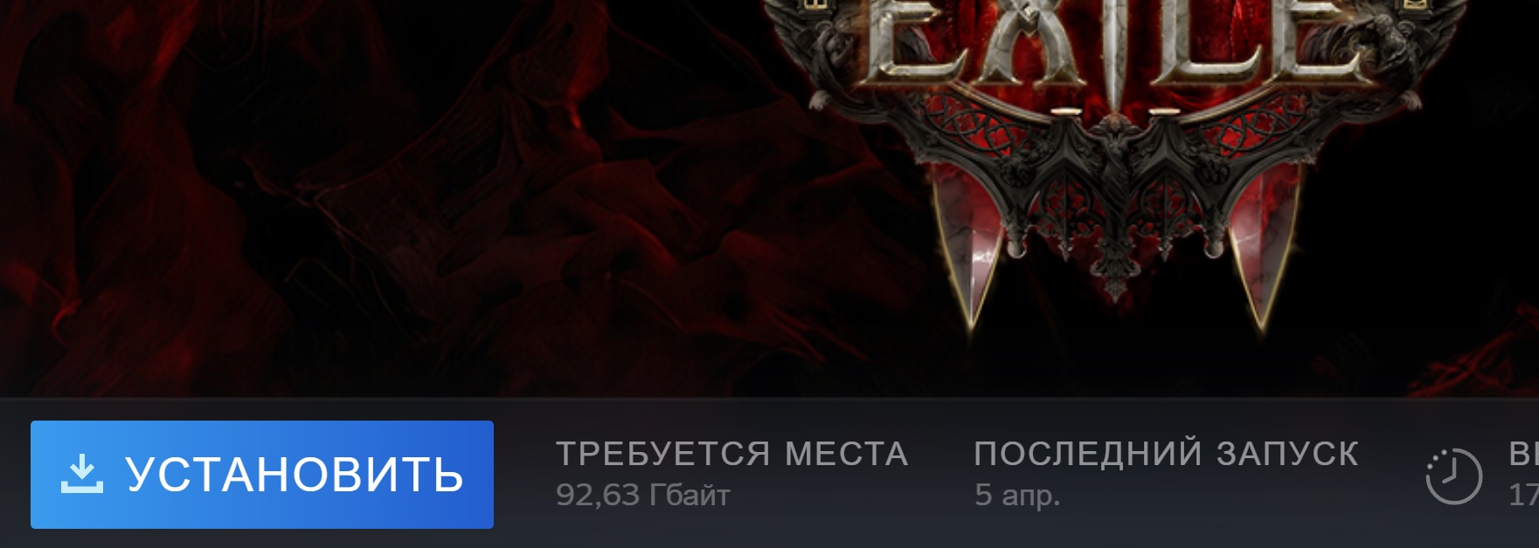
Task: Click the cut-off heading beside the clock icon
Action: [x=1523, y=454]
